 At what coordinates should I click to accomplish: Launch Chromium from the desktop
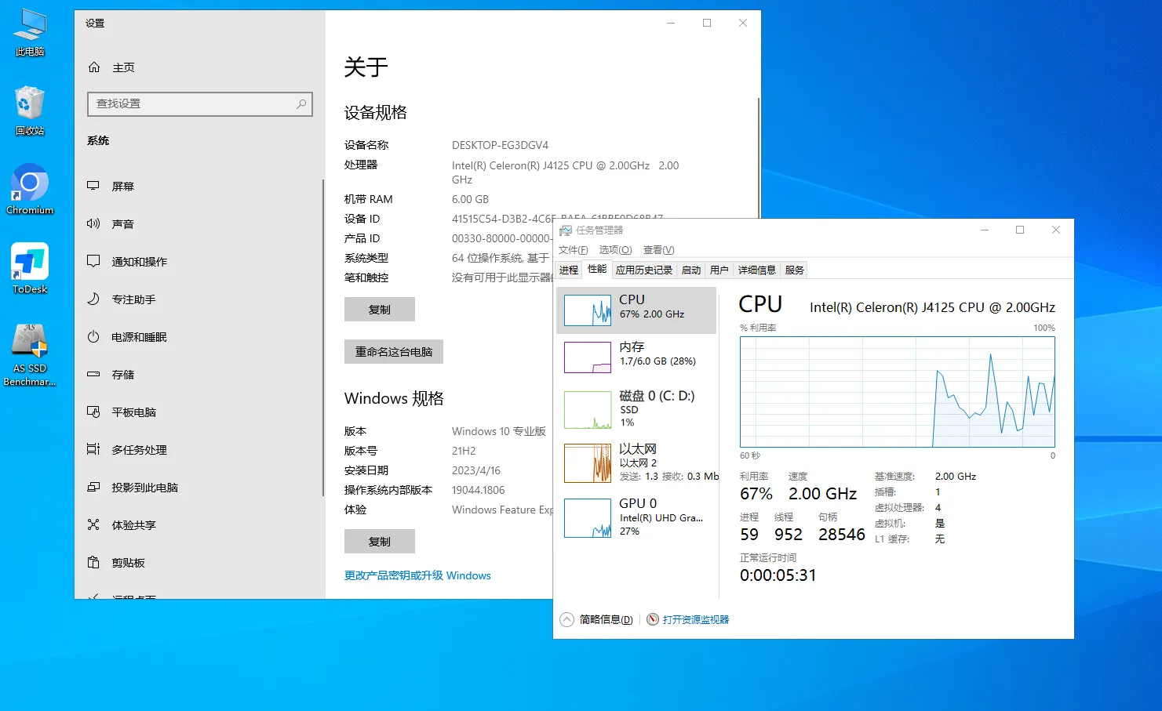(30, 189)
